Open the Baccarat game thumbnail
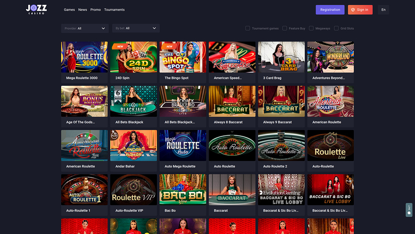The width and height of the screenshot is (415, 234). (x=232, y=190)
